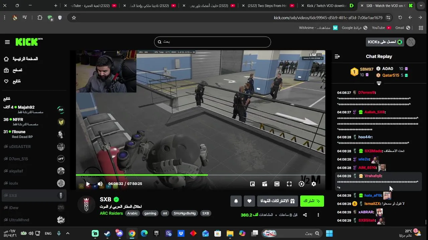Share the video
The width and height of the screenshot is (428, 240).
tap(305, 215)
